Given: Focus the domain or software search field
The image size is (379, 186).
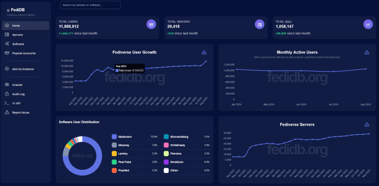Looking at the screenshot, I should click(90, 5).
